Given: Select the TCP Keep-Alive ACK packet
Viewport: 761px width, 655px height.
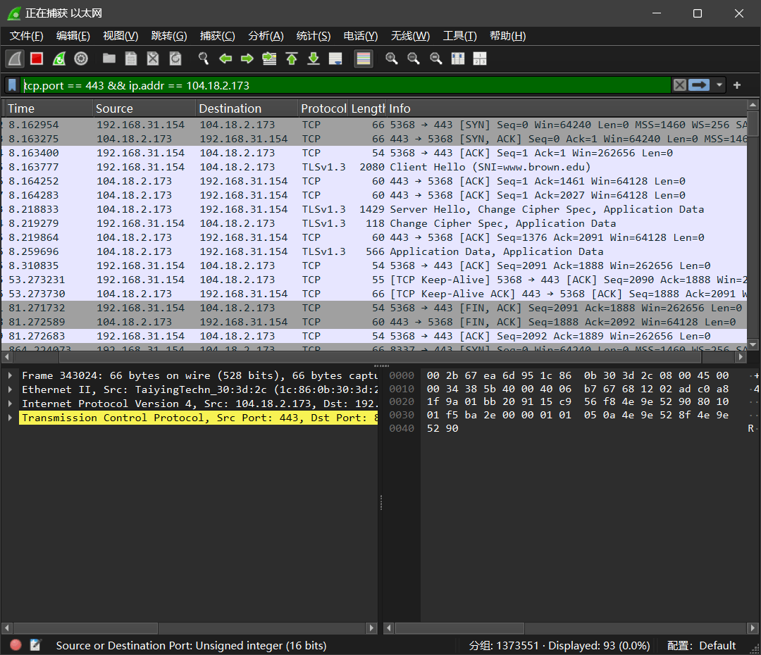Looking at the screenshot, I should [374, 294].
